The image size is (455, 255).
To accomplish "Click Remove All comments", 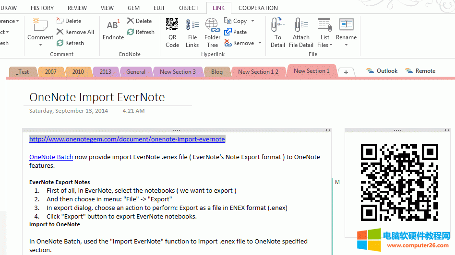I will [x=75, y=32].
